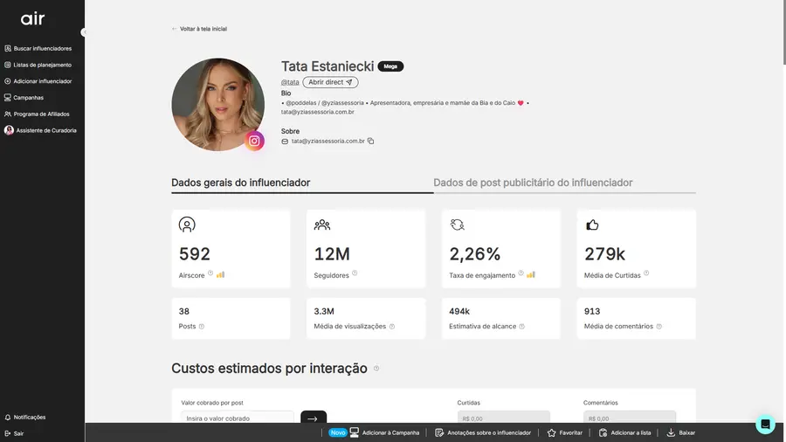
Task: Click the Estimativa de alcance info icon
Action: point(522,326)
